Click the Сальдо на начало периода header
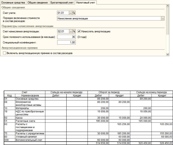 coord(66,92)
